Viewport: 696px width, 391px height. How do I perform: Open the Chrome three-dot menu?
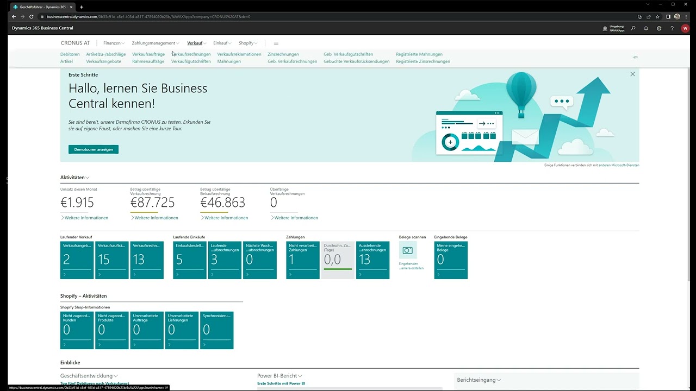686,17
